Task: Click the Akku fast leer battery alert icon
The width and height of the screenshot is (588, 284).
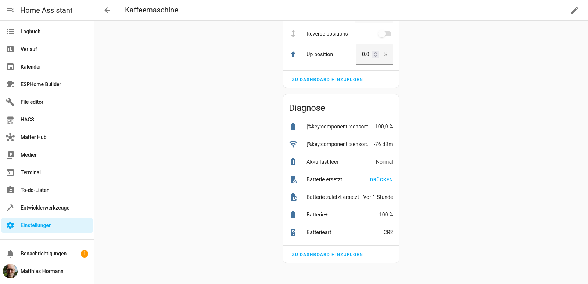Action: coord(293,162)
